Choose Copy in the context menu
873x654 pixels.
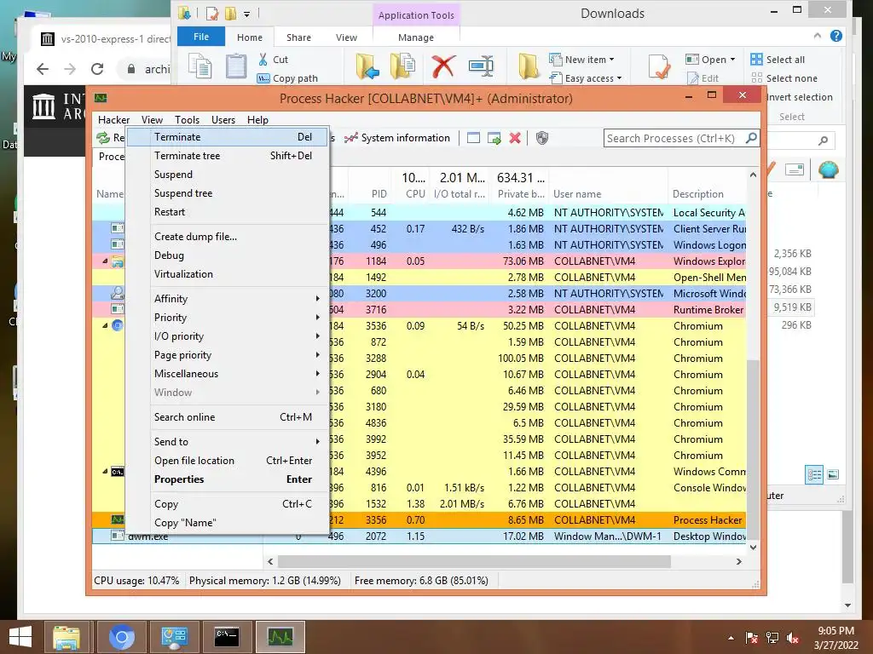click(228, 504)
